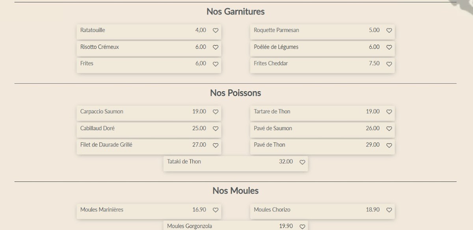Click heart icon next to Roquette Parmesan
This screenshot has height=230, width=473.
[389, 30]
